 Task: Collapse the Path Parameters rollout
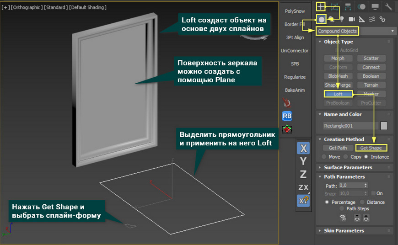(x=320, y=177)
